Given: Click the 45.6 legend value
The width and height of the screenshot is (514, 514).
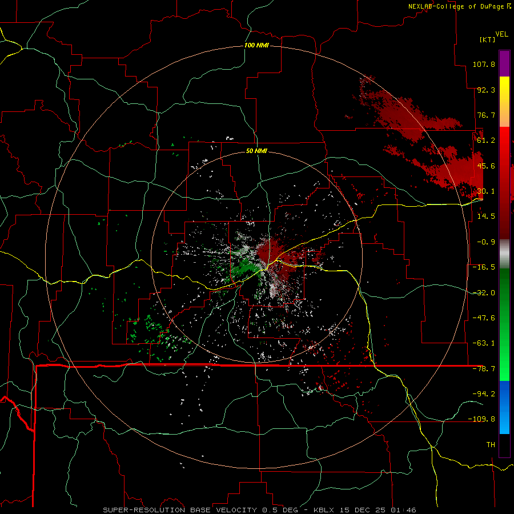Looking at the screenshot, I should click(x=486, y=166).
